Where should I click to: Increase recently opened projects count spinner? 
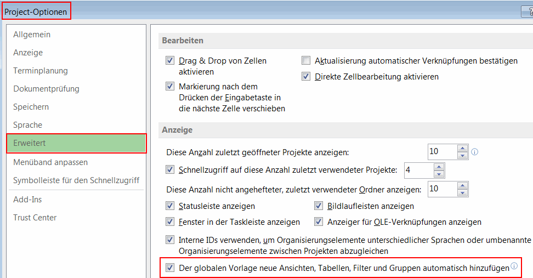pos(463,148)
